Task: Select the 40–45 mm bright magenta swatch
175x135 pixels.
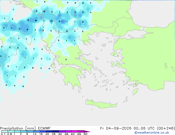Action: click(x=75, y=131)
